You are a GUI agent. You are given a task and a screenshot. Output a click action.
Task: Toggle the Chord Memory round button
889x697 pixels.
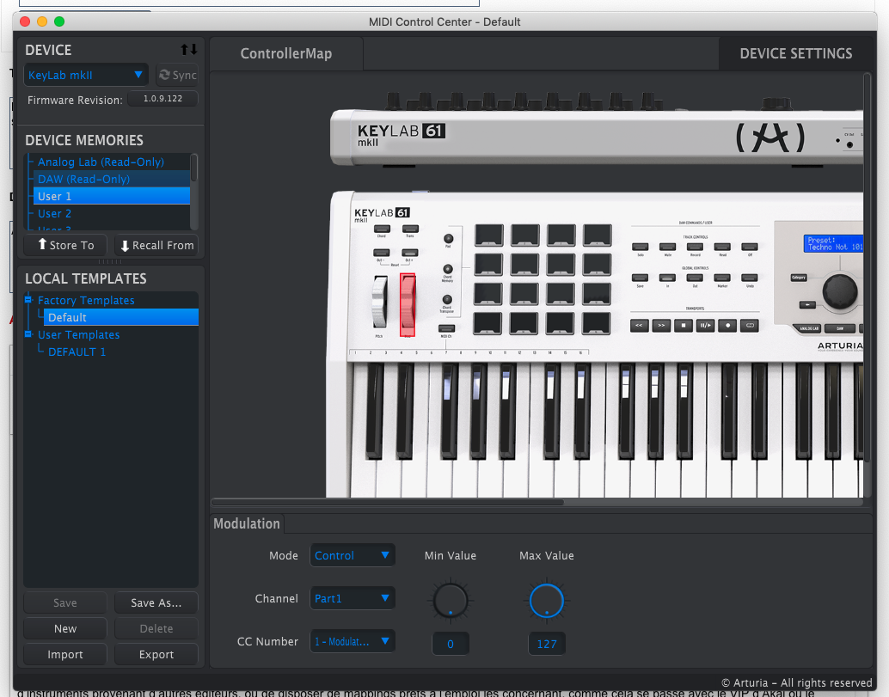(447, 270)
